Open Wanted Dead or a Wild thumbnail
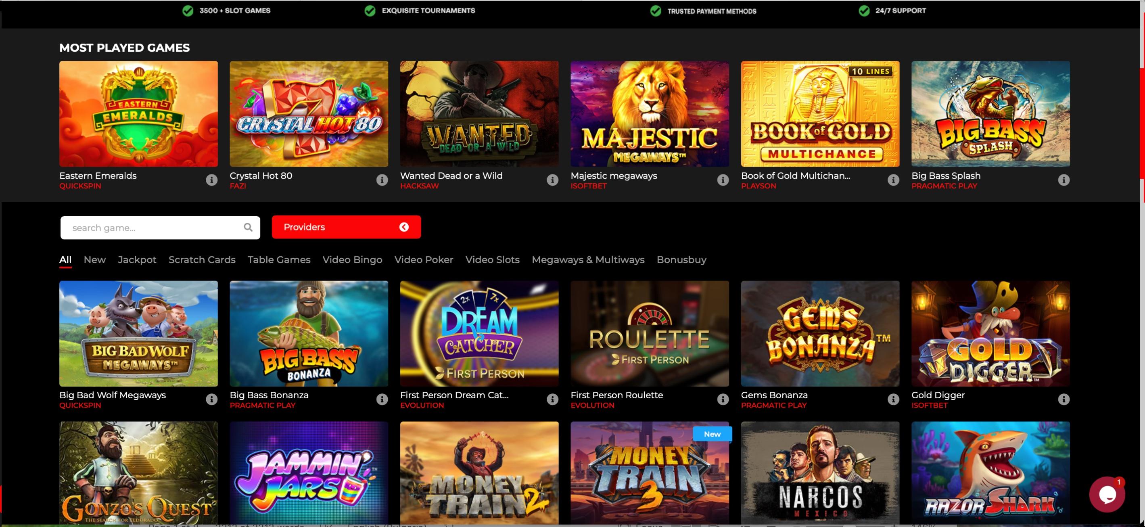 pyautogui.click(x=479, y=114)
